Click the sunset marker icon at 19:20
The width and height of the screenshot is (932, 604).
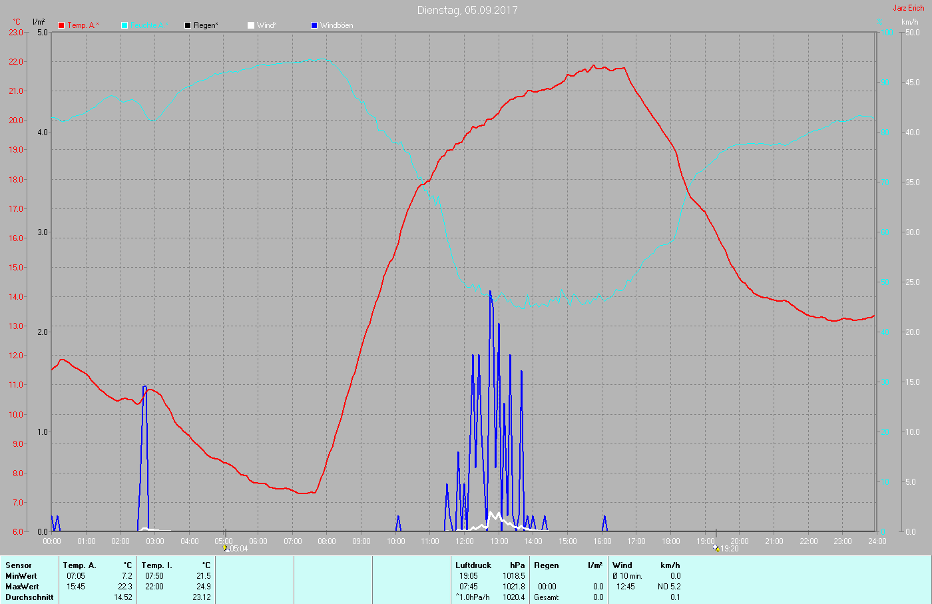point(716,548)
